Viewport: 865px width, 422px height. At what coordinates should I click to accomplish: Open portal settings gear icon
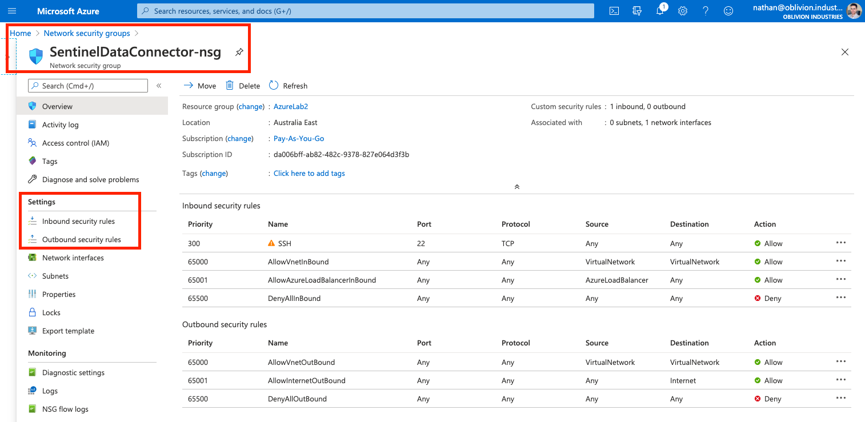(683, 11)
